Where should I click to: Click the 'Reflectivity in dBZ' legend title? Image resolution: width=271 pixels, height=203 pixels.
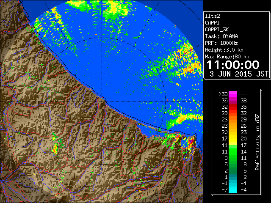257,142
